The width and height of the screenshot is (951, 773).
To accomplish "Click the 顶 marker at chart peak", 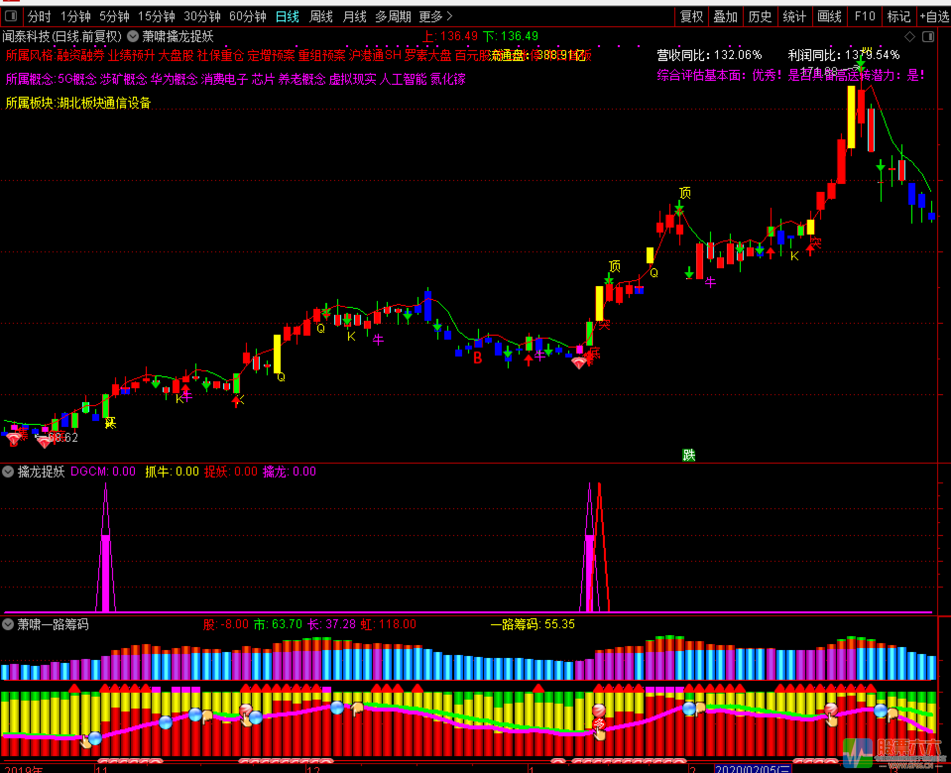I will pos(685,192).
